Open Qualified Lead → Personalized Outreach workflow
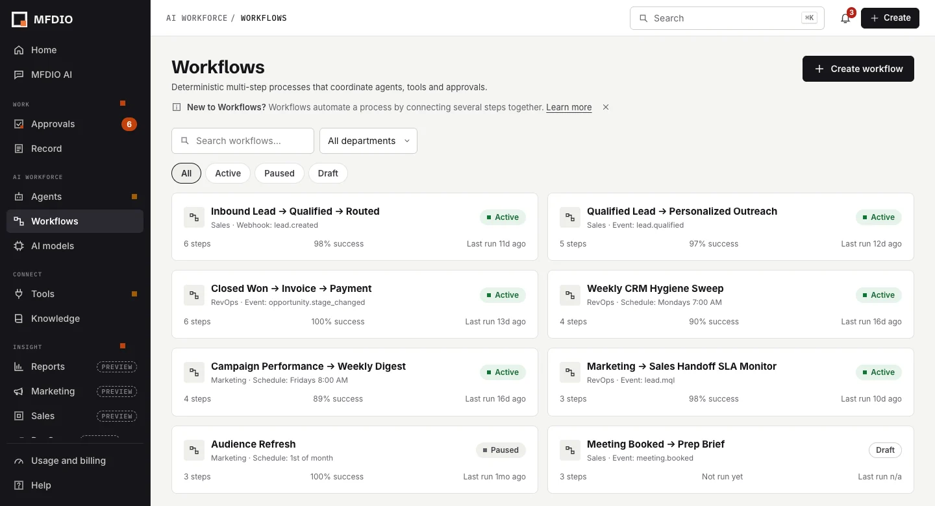935x506 pixels. pos(730,226)
